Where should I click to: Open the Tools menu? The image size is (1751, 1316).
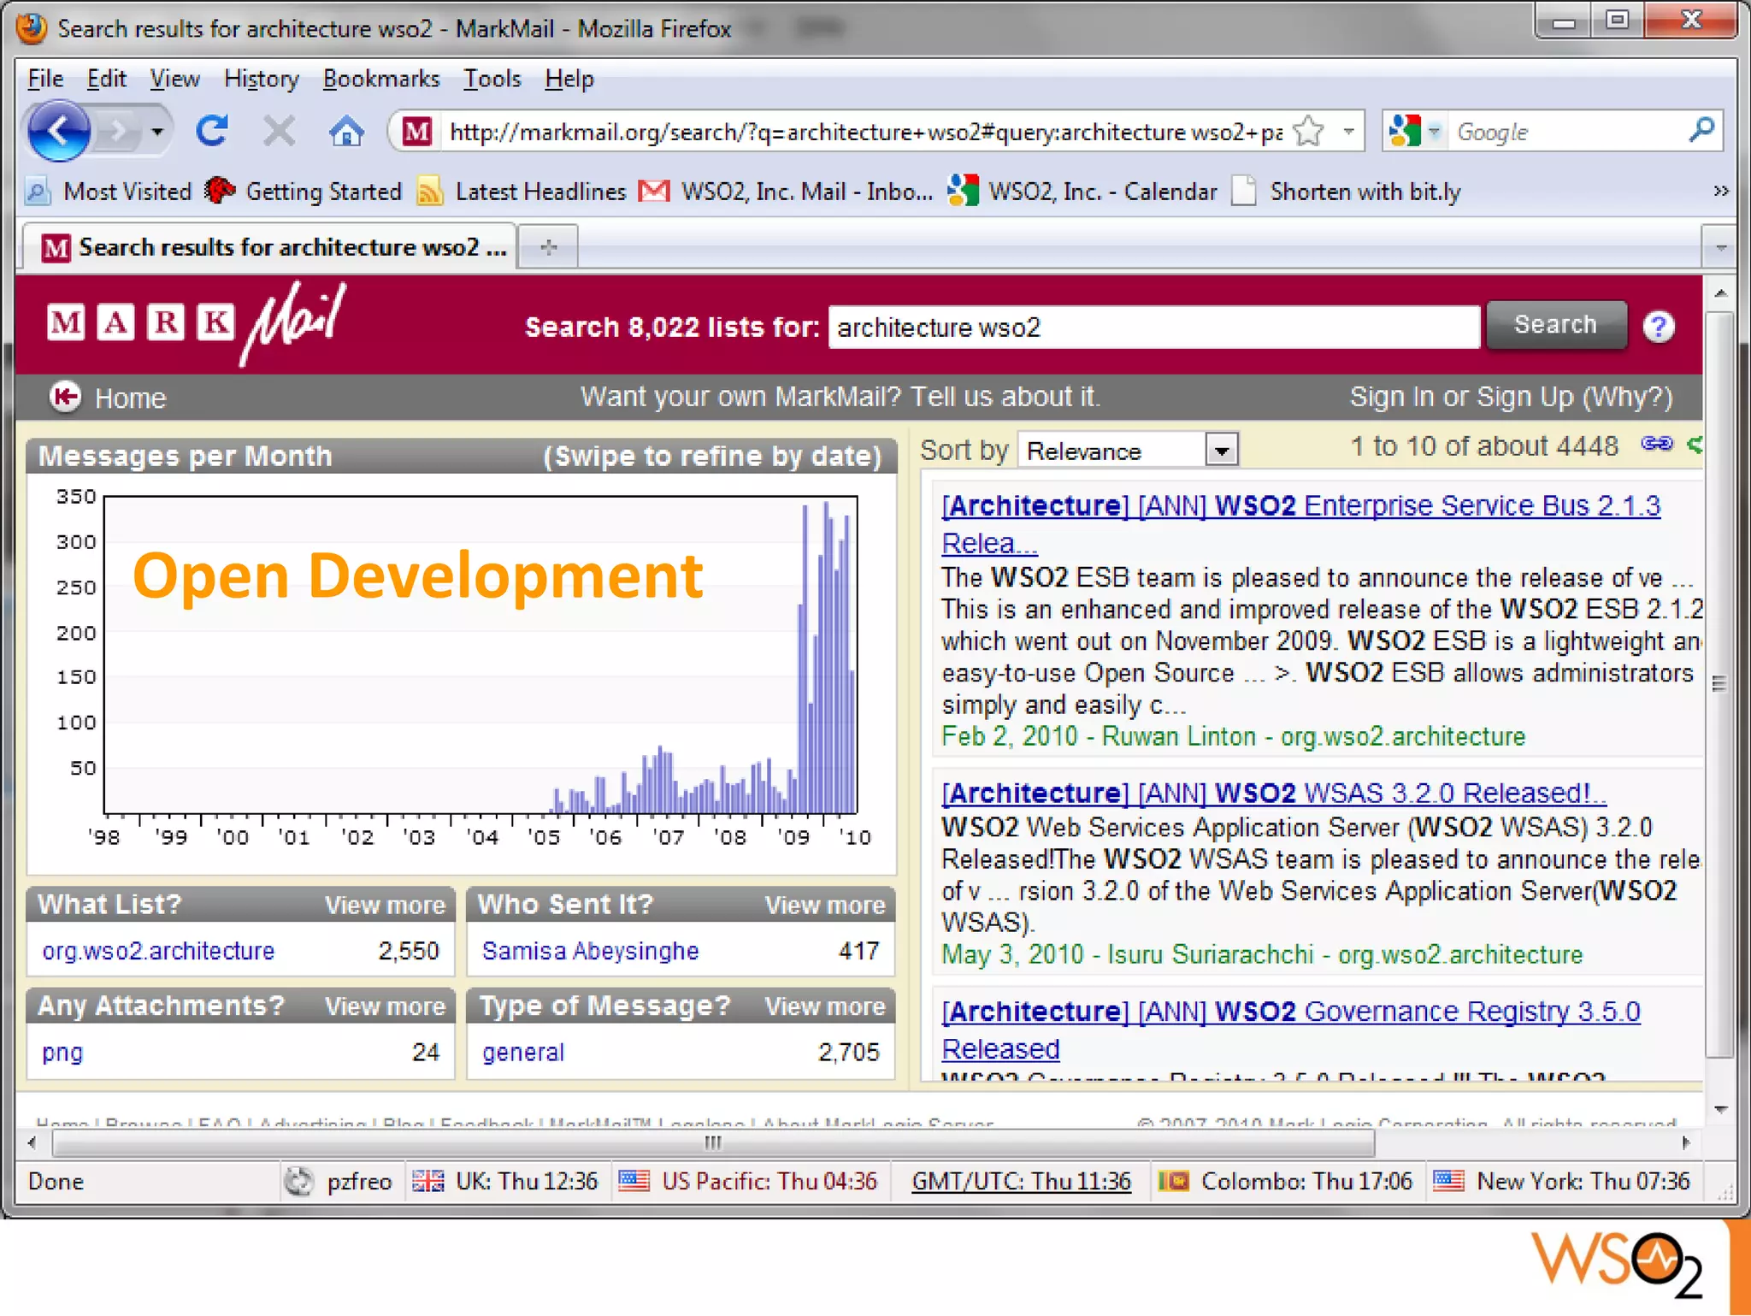coord(492,79)
